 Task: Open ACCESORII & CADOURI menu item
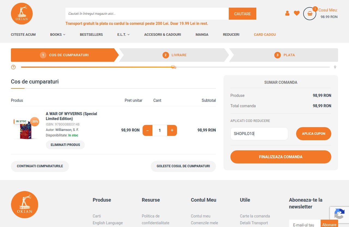coord(163,35)
